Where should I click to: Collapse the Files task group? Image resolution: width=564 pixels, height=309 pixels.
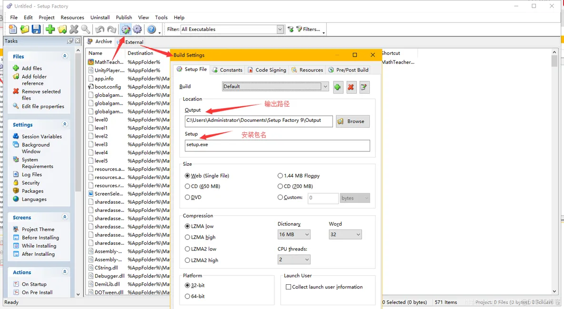(x=65, y=56)
